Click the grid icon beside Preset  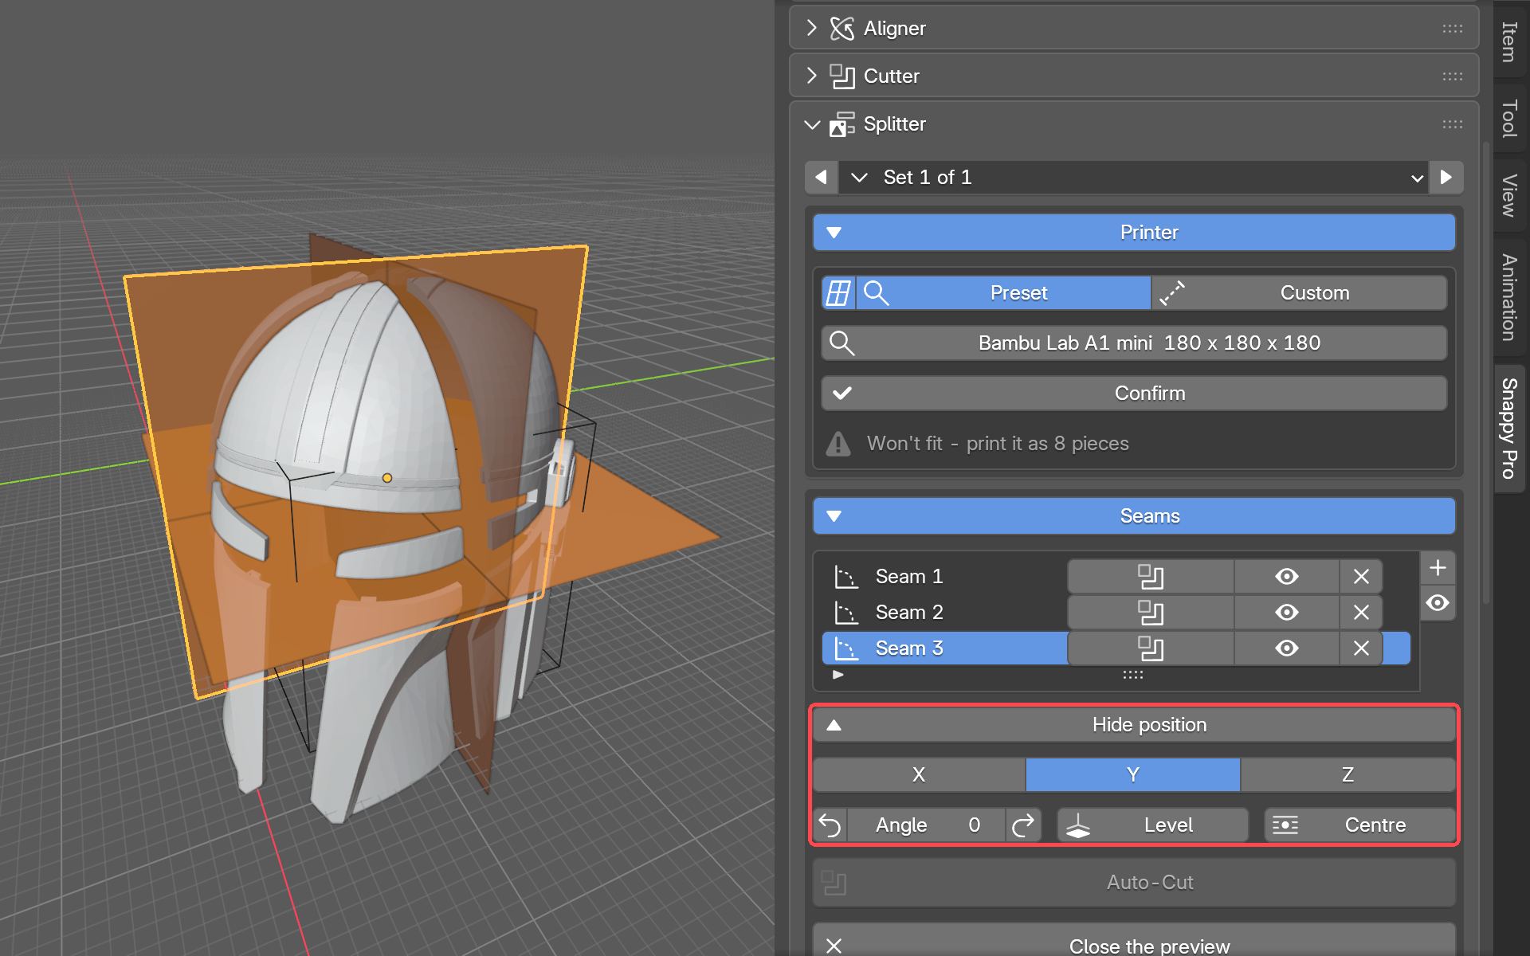(x=838, y=293)
